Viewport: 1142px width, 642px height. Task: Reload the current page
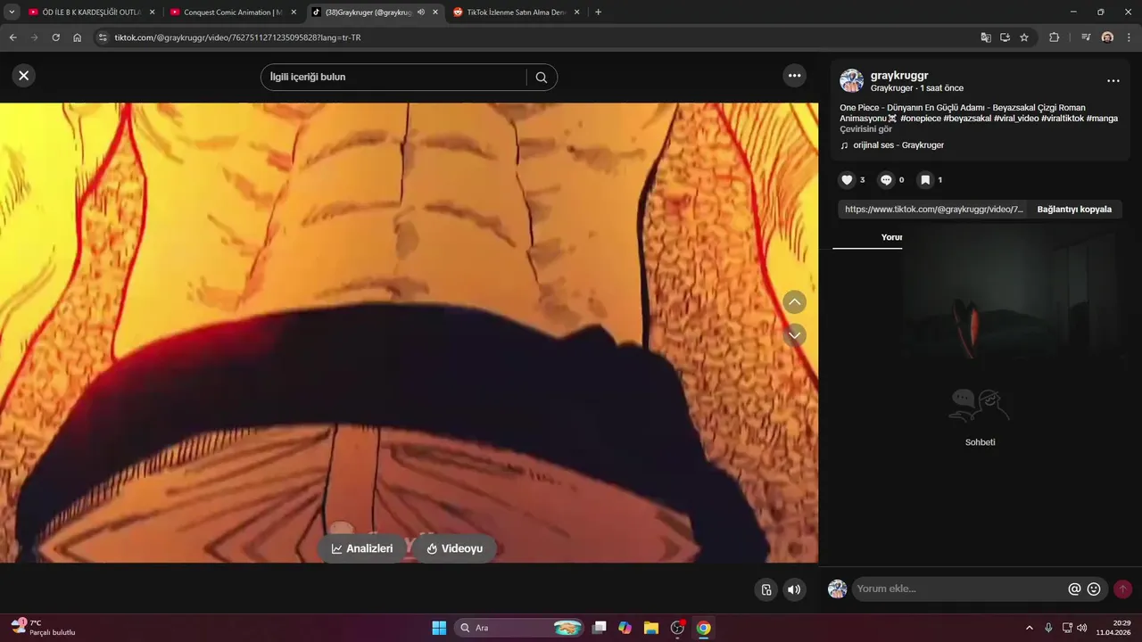(x=55, y=37)
